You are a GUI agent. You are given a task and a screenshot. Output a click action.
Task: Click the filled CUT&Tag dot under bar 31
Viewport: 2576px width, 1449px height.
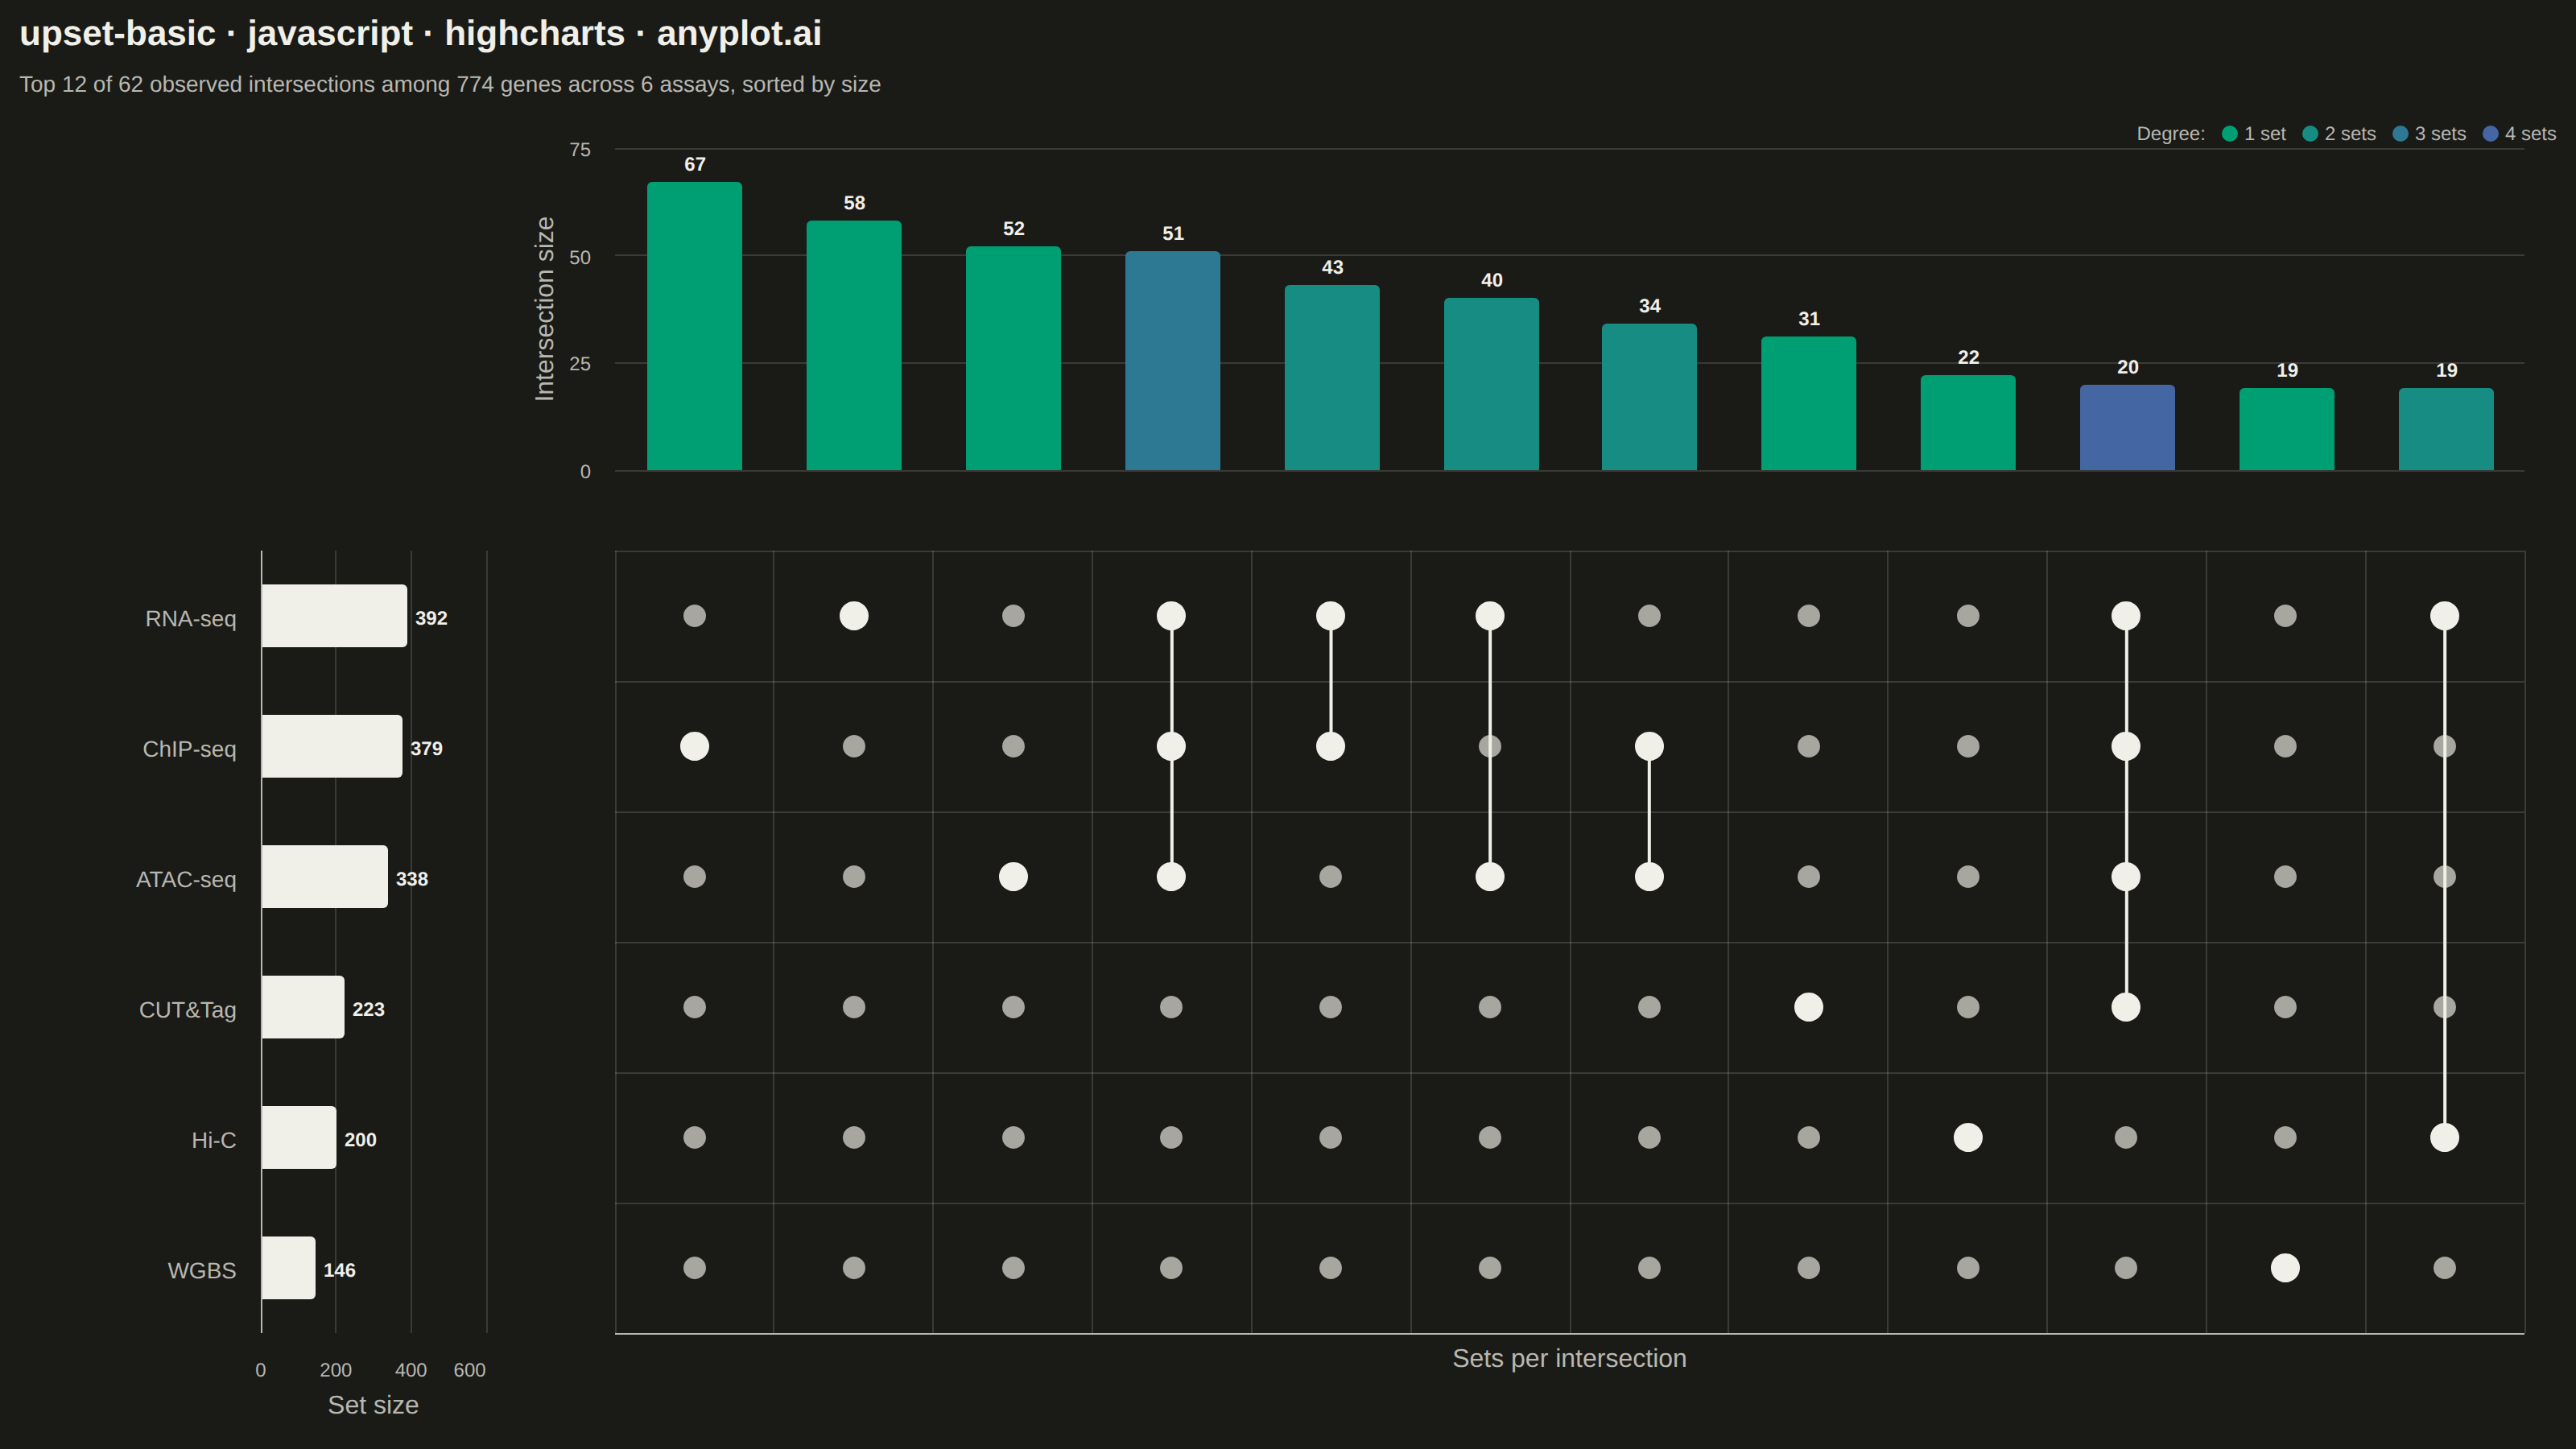click(x=1808, y=1007)
